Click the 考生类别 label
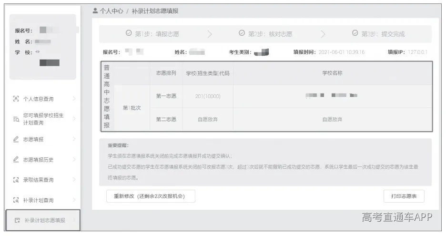This screenshot has width=446, height=236. pyautogui.click(x=240, y=52)
